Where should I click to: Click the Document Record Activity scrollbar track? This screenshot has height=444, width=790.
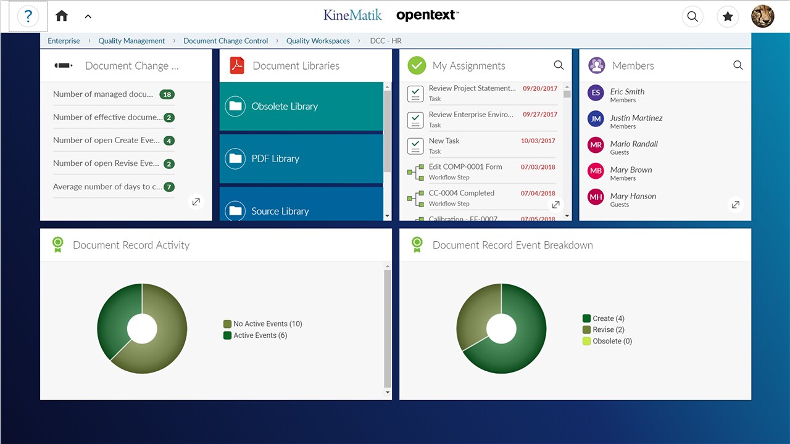388,329
